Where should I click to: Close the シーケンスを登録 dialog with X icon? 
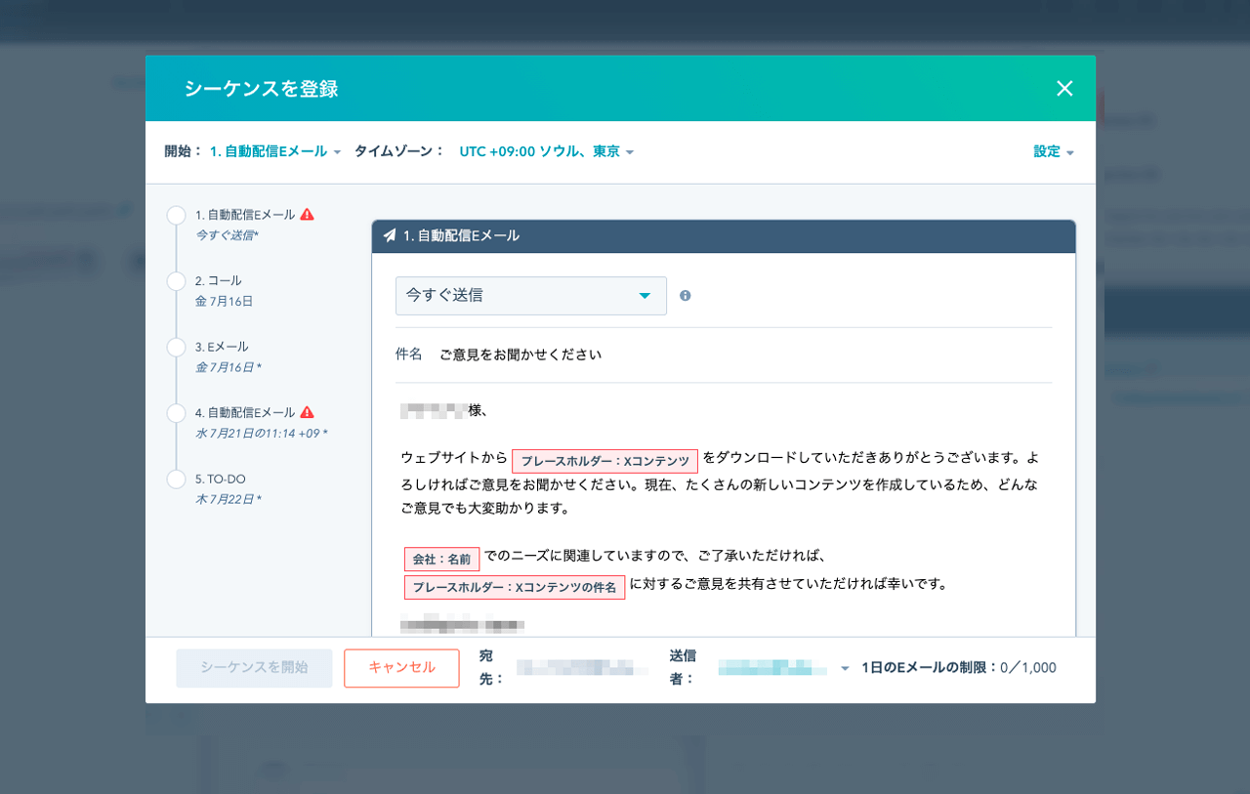[x=1064, y=89]
